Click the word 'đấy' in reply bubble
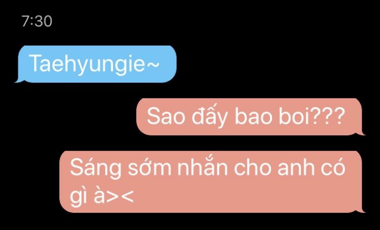The height and width of the screenshot is (230, 380). pyautogui.click(x=210, y=117)
